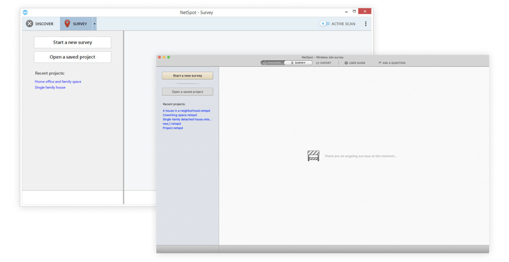Click ASK A QUESTION in the Mac toolbar
The height and width of the screenshot is (262, 509).
pyautogui.click(x=392, y=63)
